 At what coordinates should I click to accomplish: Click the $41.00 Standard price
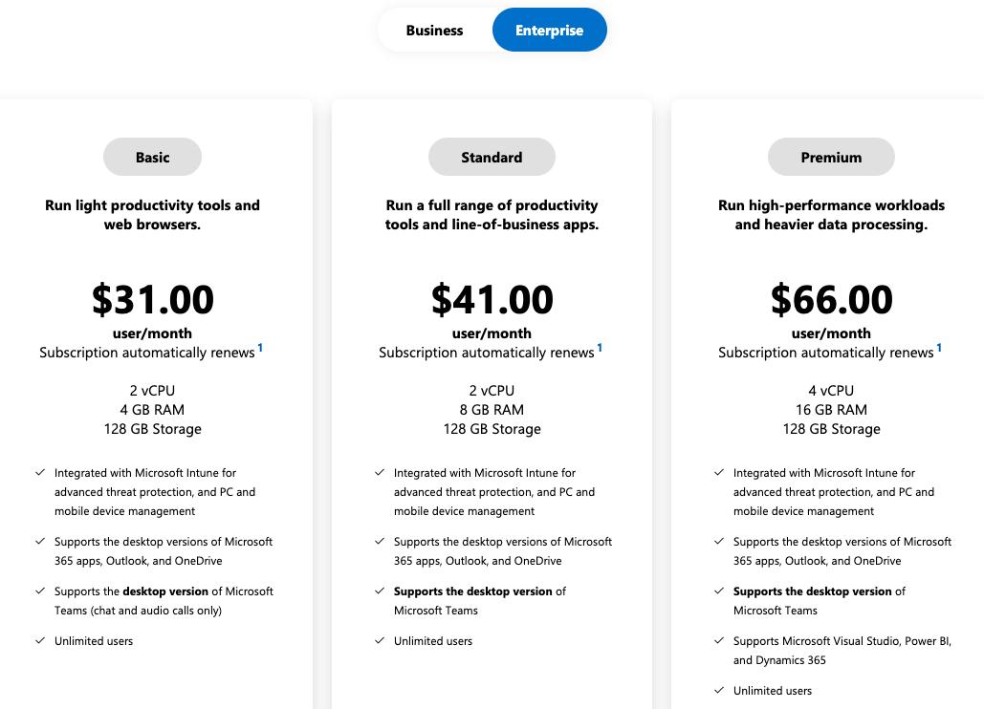(x=492, y=299)
